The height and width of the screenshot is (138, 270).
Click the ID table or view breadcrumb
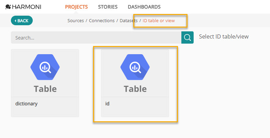click(159, 21)
